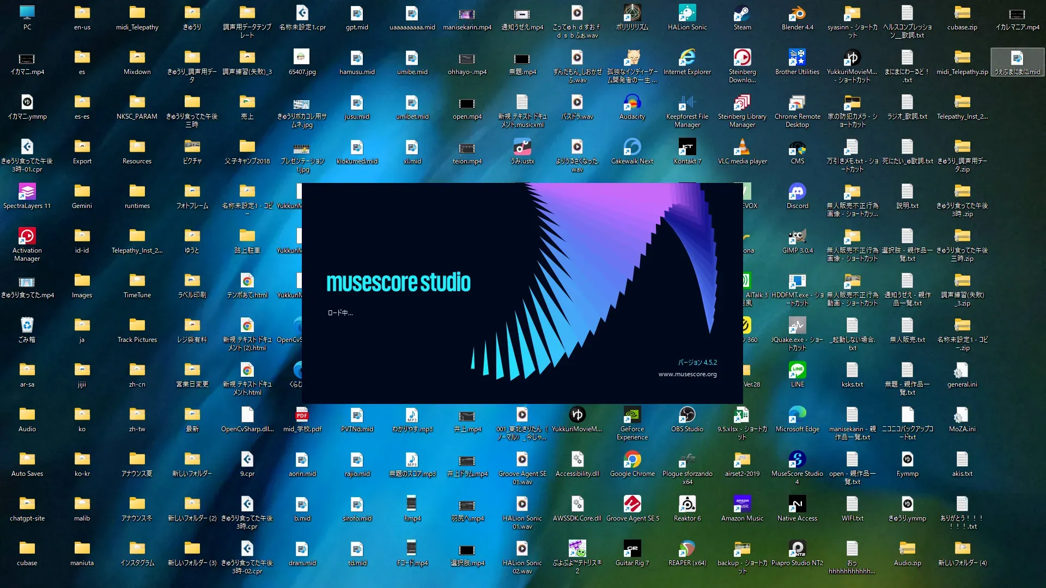Select the Blender 4.4 shortcut
The width and height of the screenshot is (1046, 588).
point(797,14)
